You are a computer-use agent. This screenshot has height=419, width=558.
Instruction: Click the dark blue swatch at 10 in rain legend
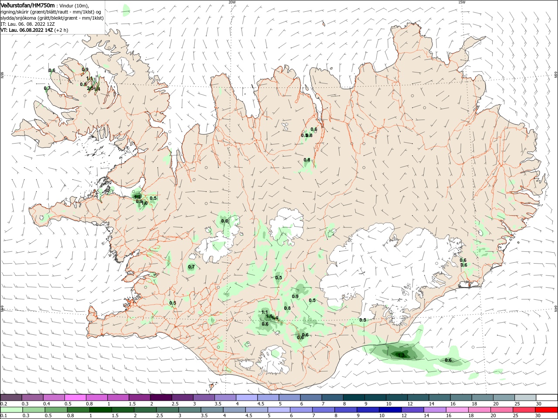390,410
